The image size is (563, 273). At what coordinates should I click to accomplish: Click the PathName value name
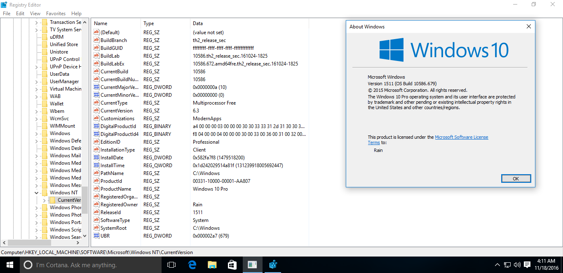112,173
